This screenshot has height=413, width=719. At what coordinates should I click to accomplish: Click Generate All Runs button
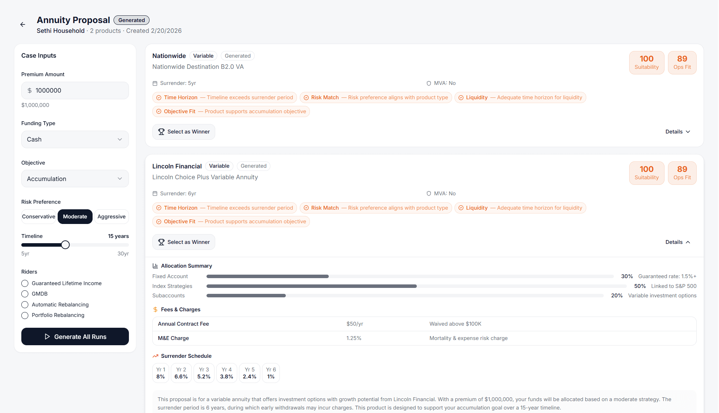pos(75,336)
